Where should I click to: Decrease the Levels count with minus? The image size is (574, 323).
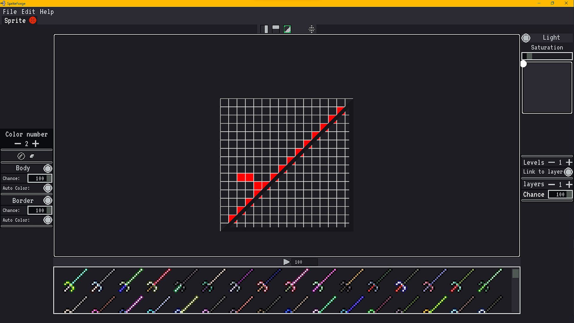coord(552,162)
